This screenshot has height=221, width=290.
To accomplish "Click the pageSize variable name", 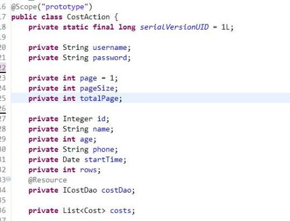I will click(x=97, y=89).
